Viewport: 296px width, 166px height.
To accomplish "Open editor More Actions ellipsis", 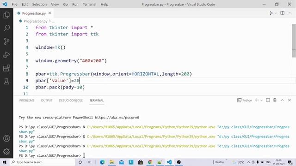I will [290, 13].
